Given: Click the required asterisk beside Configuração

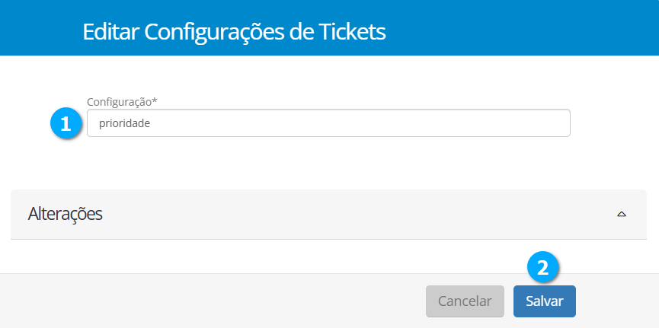Looking at the screenshot, I should pyautogui.click(x=155, y=100).
